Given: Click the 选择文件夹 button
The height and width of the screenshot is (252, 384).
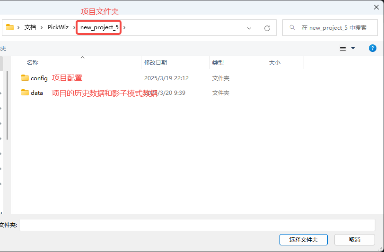Looking at the screenshot, I should (x=303, y=240).
